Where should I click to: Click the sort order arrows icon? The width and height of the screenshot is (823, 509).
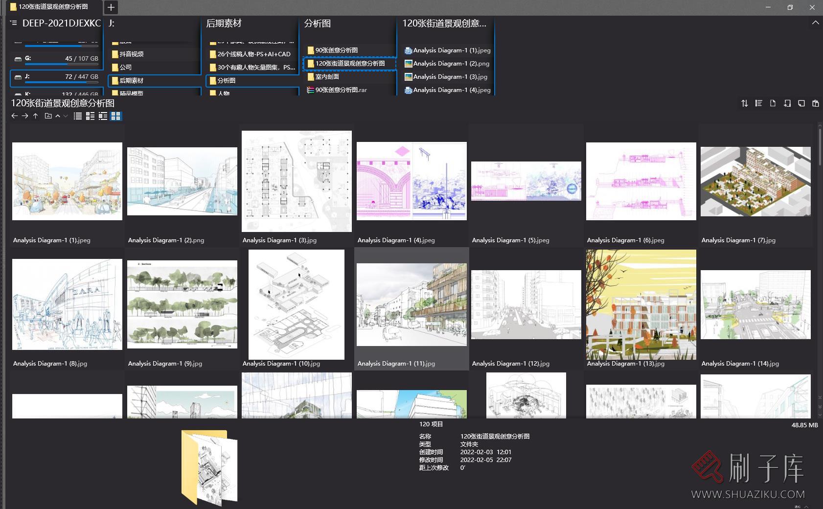point(744,103)
